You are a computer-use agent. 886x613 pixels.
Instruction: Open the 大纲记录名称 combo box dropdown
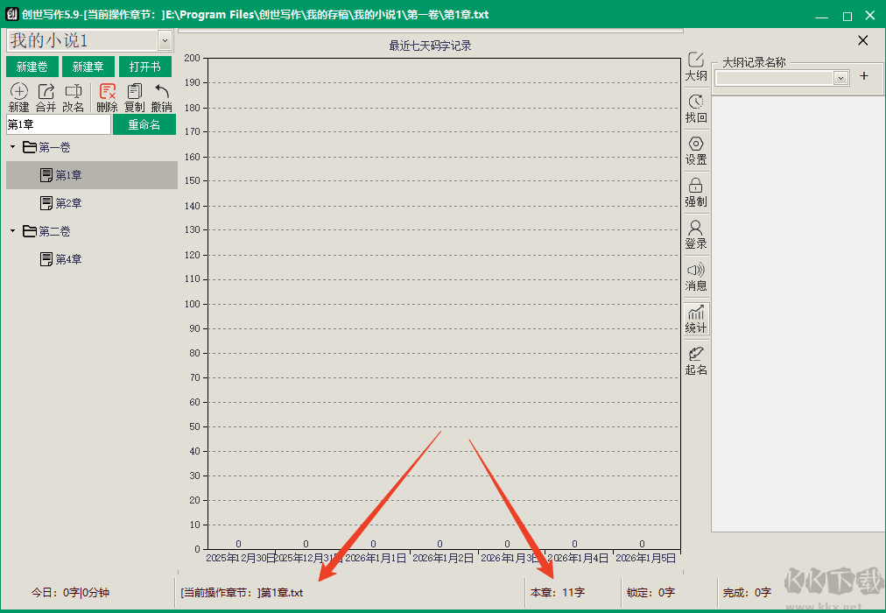tap(840, 78)
